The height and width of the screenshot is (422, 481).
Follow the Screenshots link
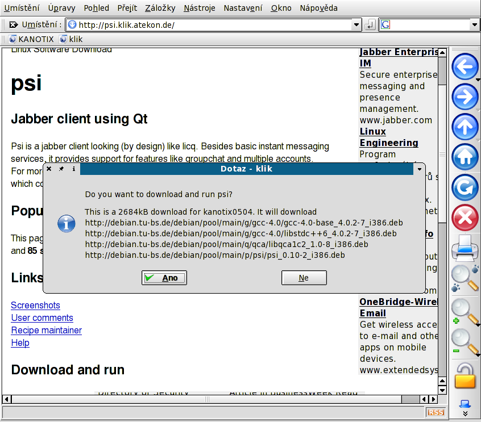(x=36, y=305)
